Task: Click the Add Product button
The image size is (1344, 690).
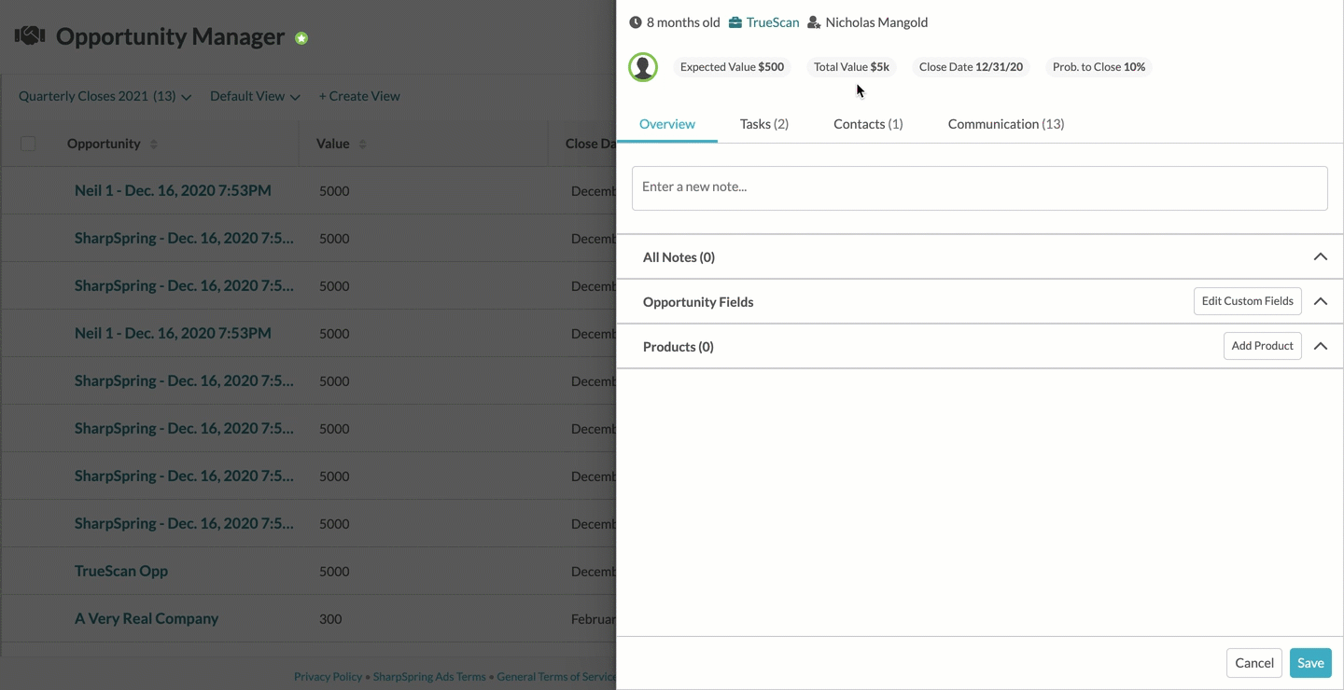Action: tap(1263, 346)
